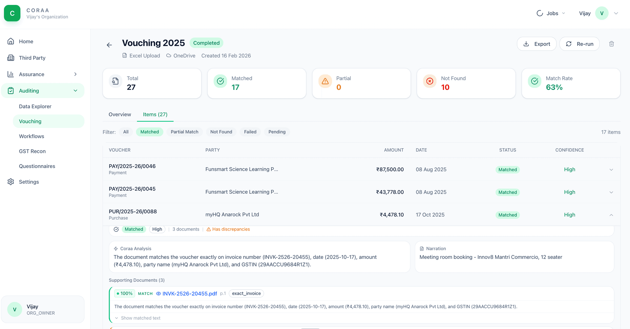
Task: Expand Show matched text
Action: pyautogui.click(x=140, y=318)
